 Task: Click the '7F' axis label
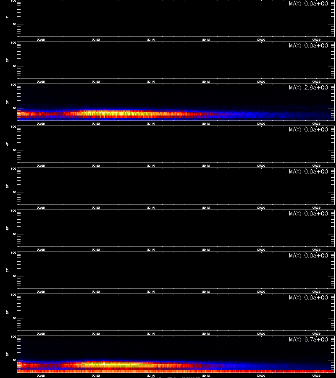pos(8,270)
